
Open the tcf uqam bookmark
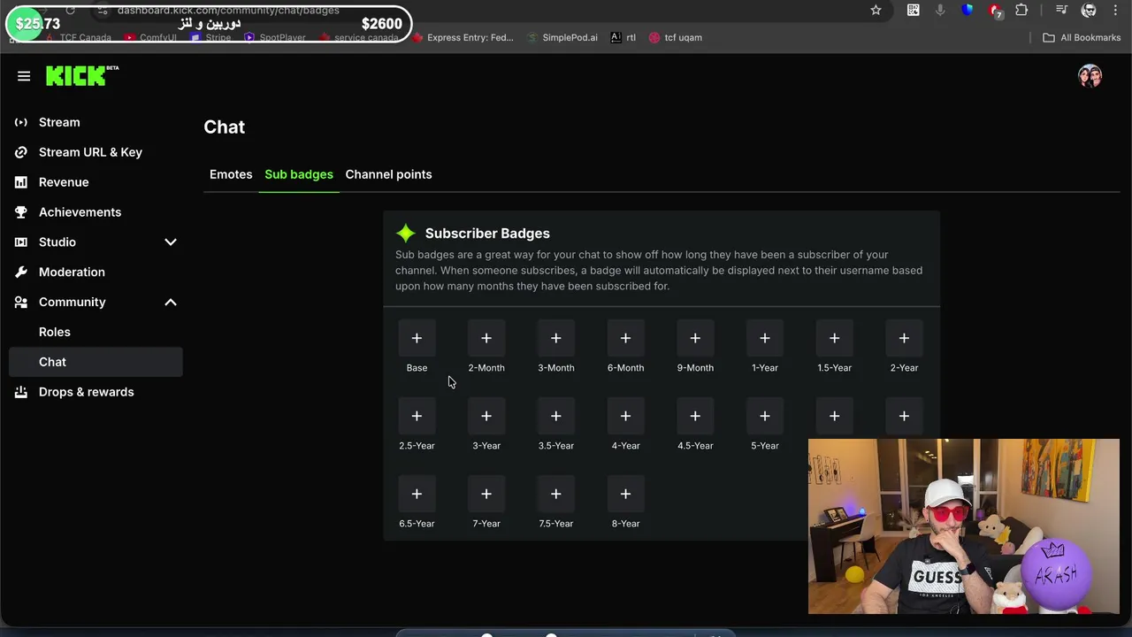(676, 38)
